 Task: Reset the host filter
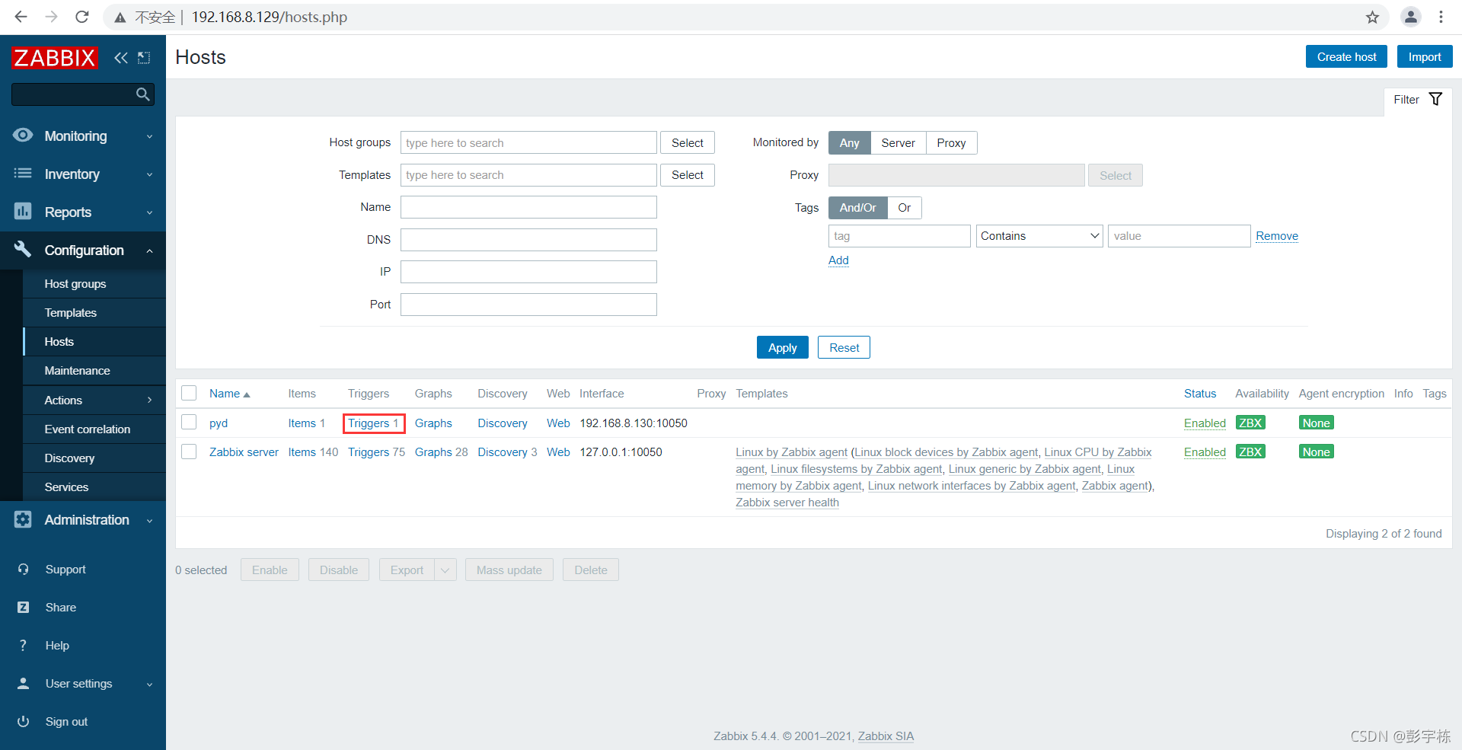pos(844,347)
